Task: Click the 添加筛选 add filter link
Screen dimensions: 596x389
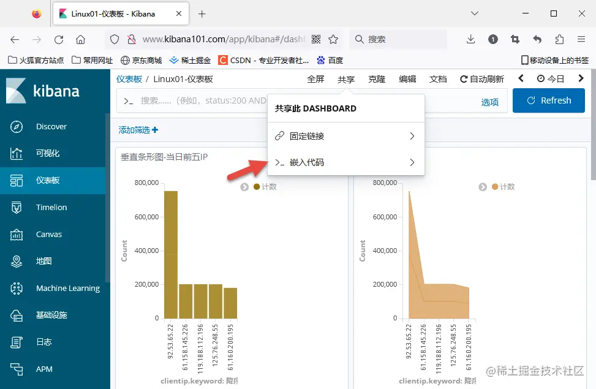Action: [x=138, y=130]
